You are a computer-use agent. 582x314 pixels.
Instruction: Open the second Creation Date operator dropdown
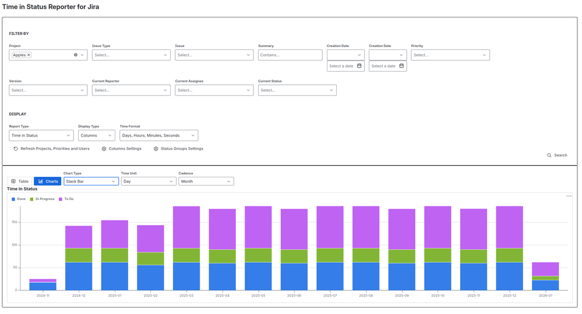(x=387, y=55)
